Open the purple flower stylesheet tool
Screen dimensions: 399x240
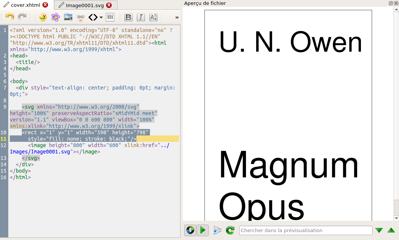(55, 17)
